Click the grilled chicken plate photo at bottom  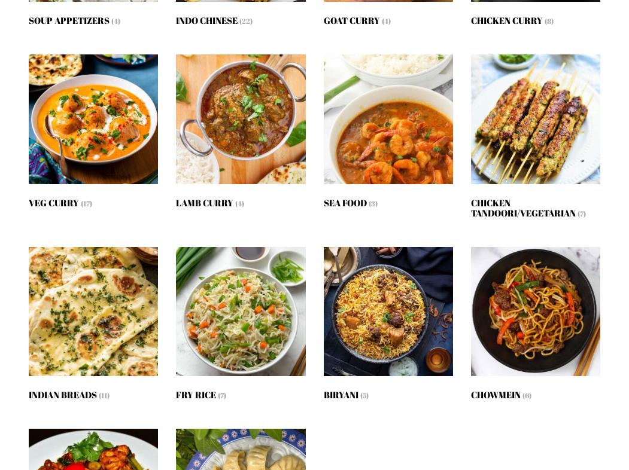coord(93,449)
